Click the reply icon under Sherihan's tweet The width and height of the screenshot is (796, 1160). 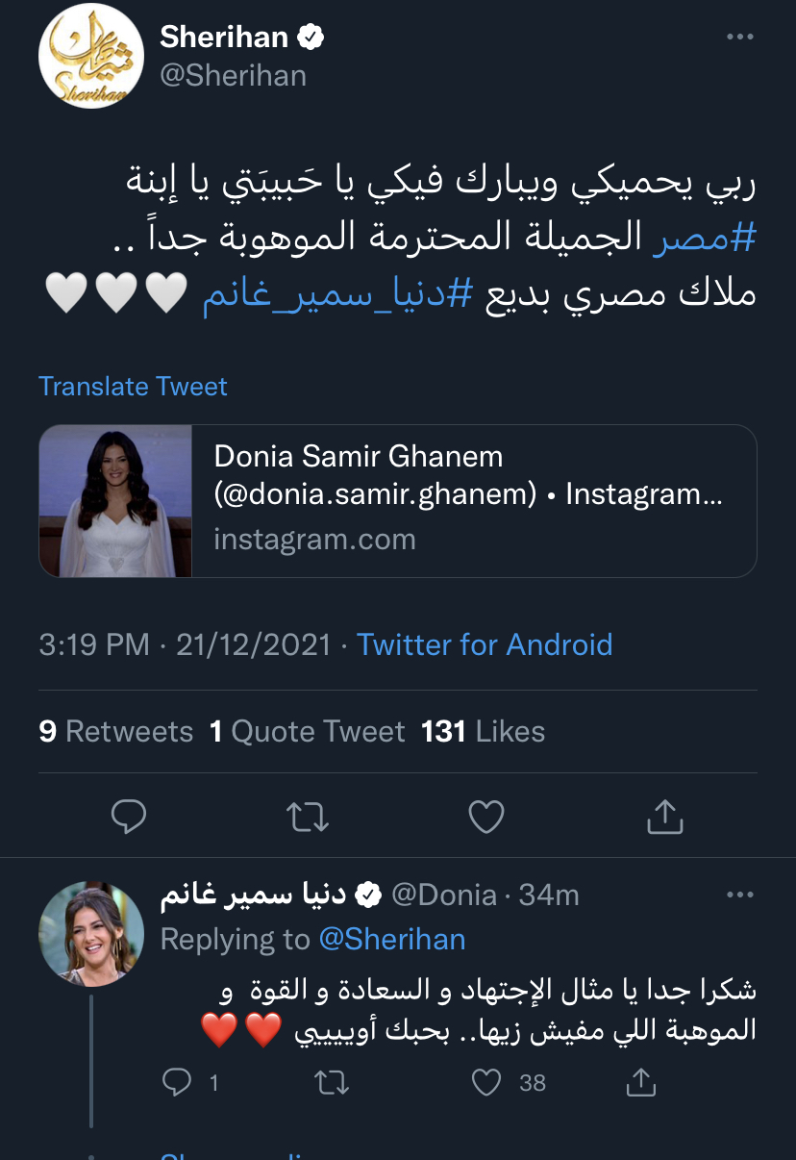(129, 817)
